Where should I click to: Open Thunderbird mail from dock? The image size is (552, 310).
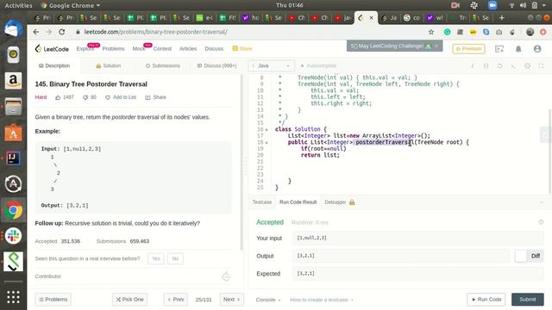[x=13, y=28]
